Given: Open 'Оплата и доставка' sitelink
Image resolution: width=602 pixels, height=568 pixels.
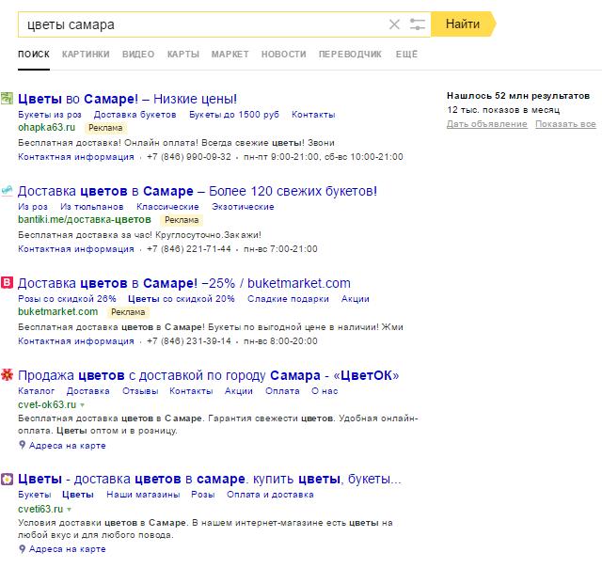Looking at the screenshot, I should click(270, 495).
